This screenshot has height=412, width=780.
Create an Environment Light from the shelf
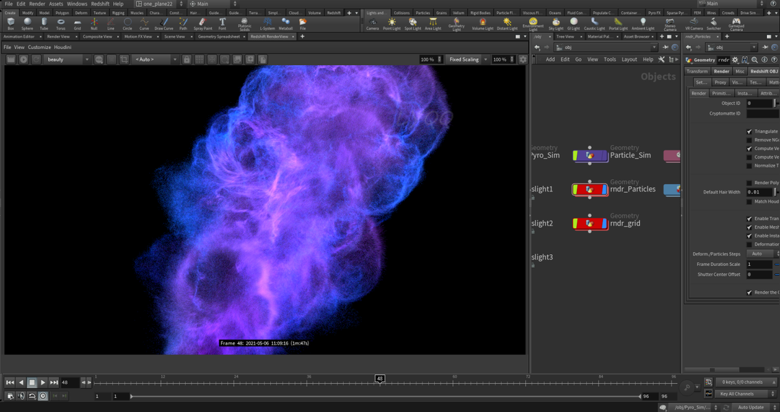coord(533,25)
